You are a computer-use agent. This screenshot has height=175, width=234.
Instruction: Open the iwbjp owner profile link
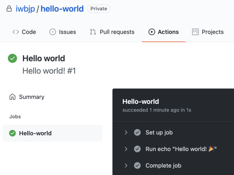click(25, 9)
